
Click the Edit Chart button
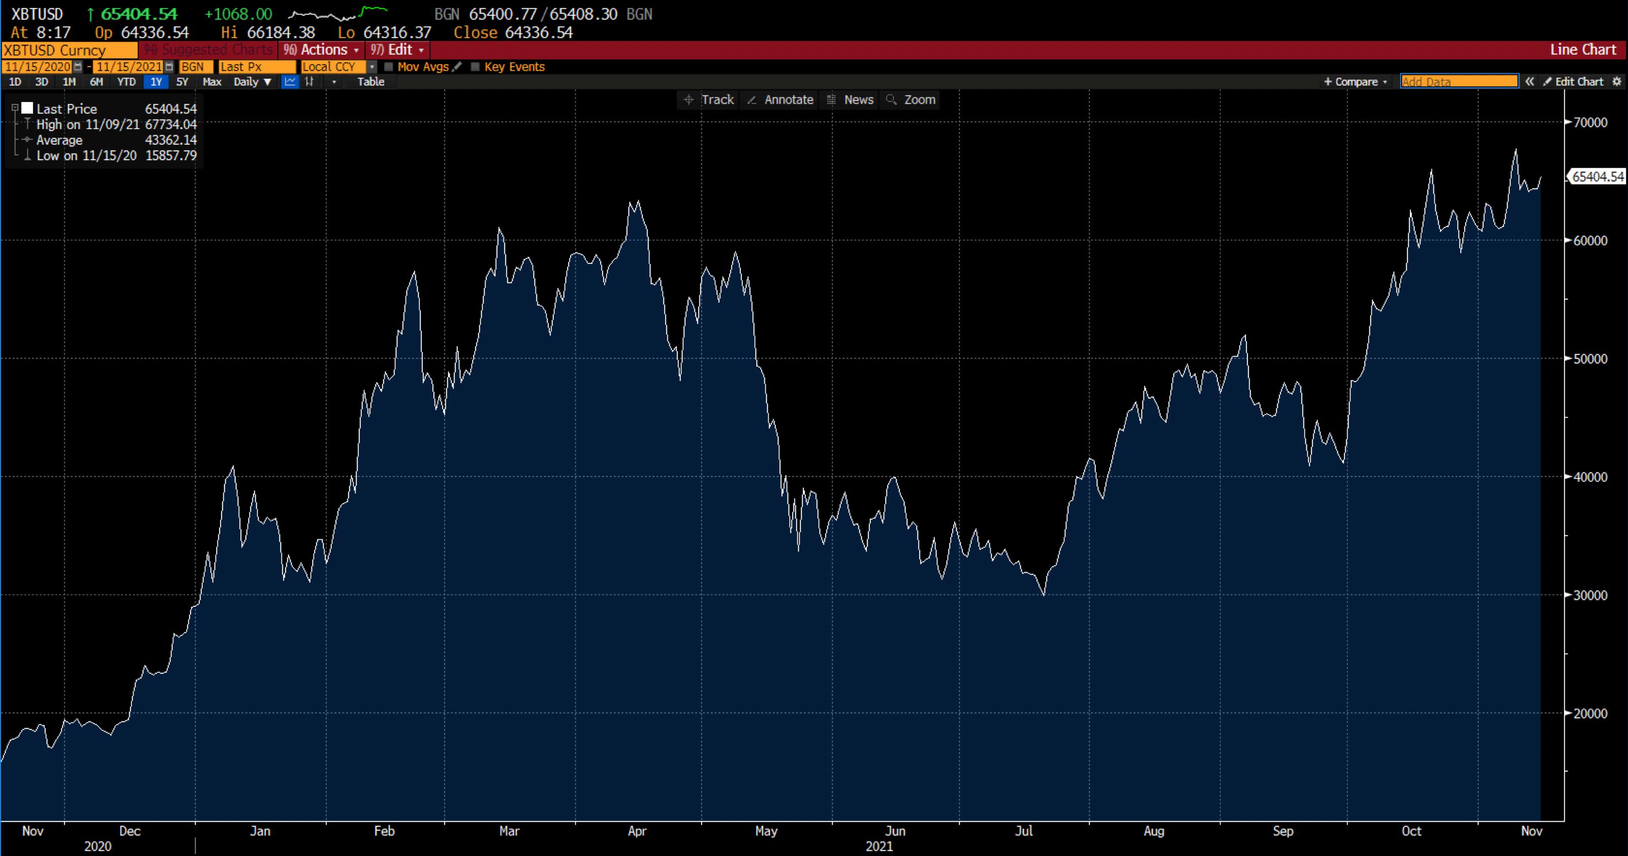1574,81
